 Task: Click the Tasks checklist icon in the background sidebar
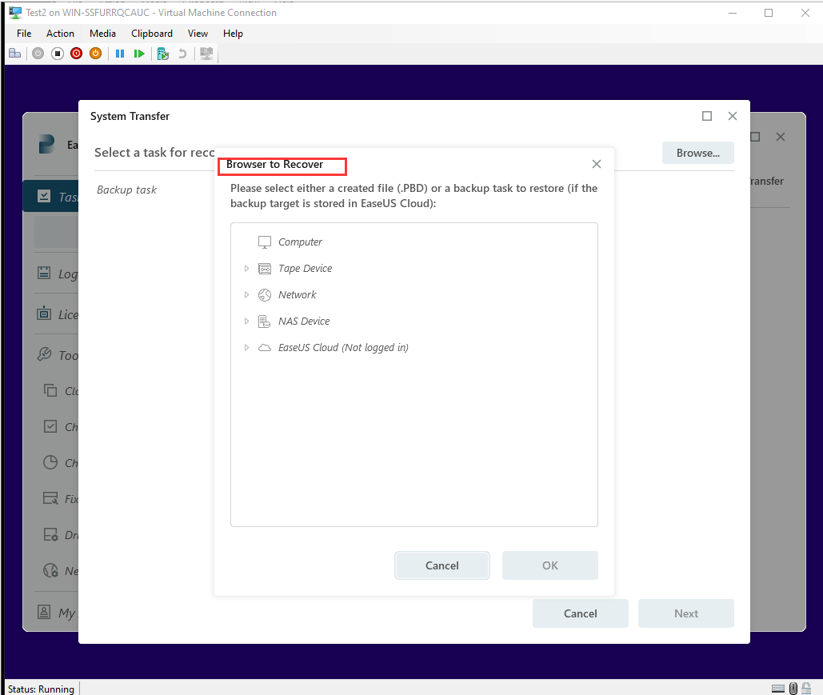pyautogui.click(x=44, y=196)
